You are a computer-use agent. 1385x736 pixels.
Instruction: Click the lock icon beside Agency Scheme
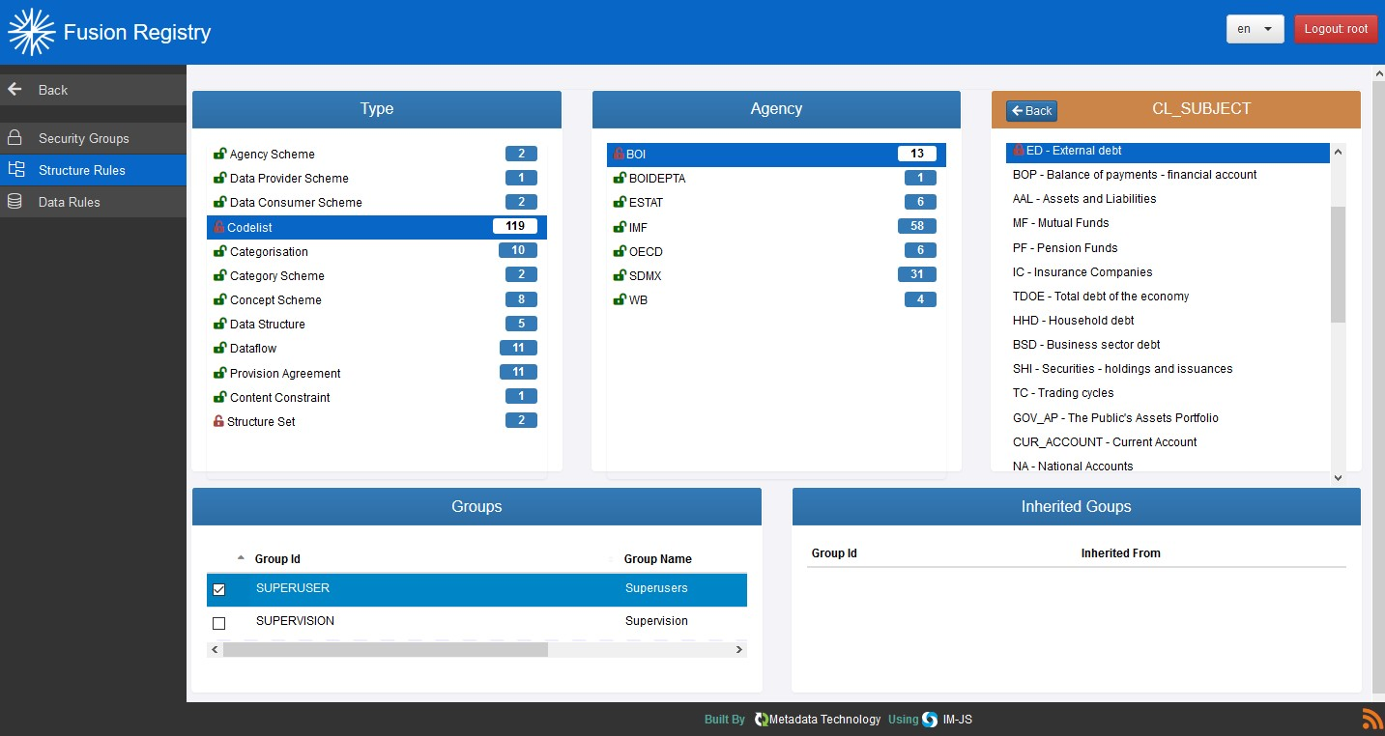220,154
